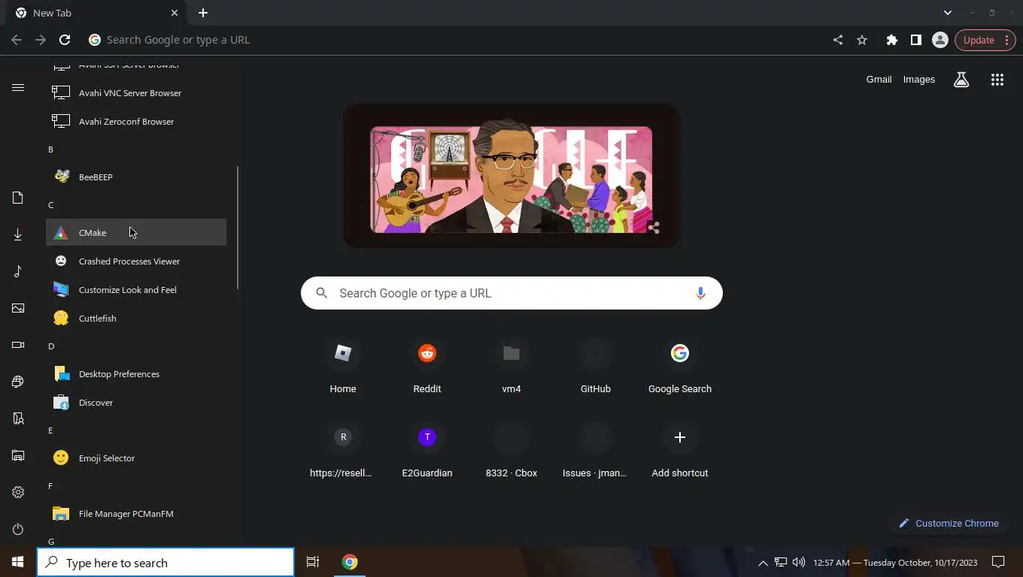Viewport: 1023px width, 577px height.
Task: Open Emoji Selector
Action: 136,458
